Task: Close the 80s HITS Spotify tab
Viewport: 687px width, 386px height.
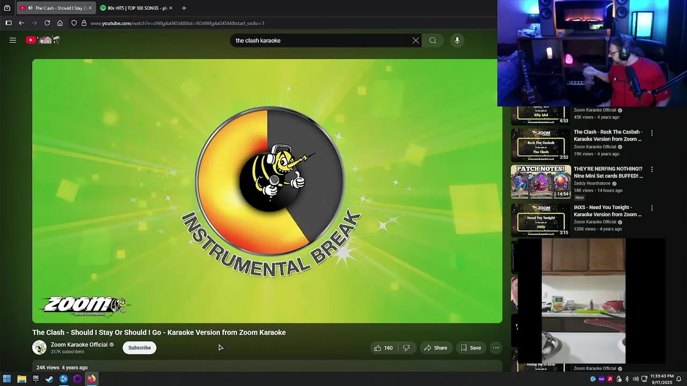Action: point(171,8)
